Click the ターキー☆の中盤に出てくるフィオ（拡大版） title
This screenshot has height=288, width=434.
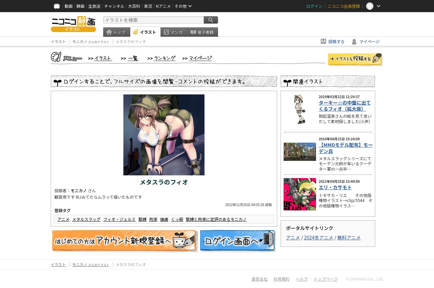(x=344, y=106)
